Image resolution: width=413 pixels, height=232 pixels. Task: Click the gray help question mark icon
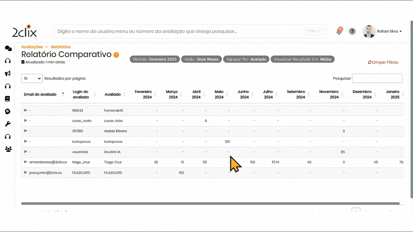tap(352, 32)
